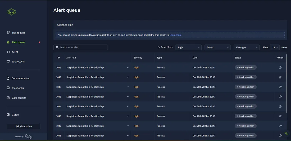Click the Dashboard sidebar icon
The height and width of the screenshot is (141, 291).
click(8, 33)
